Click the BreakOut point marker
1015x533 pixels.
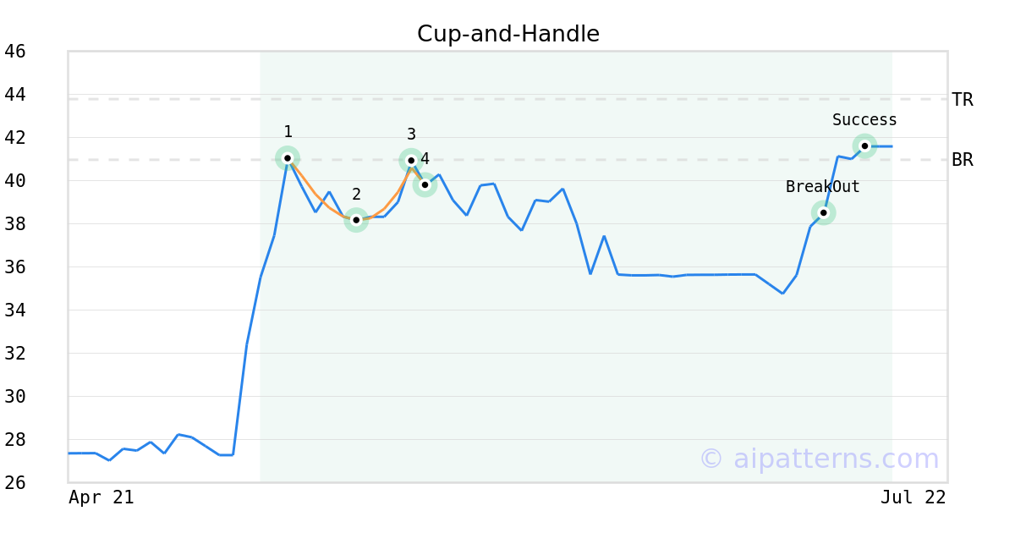[x=823, y=212]
